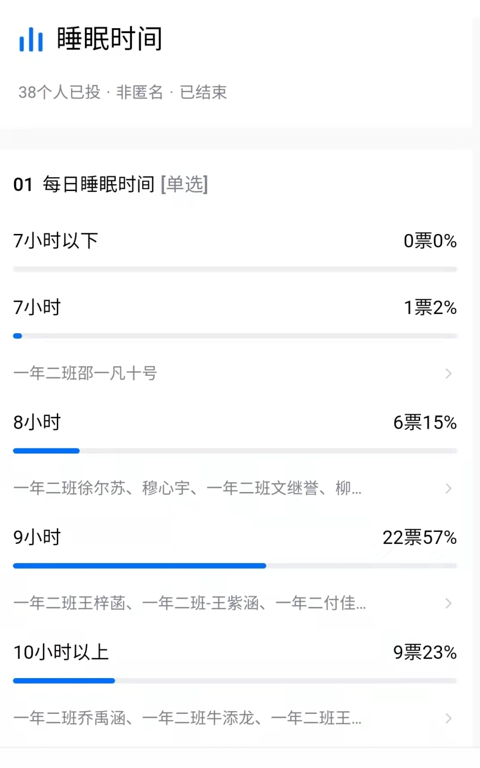Select the 9小时 option label
The image size is (480, 768).
click(x=37, y=537)
